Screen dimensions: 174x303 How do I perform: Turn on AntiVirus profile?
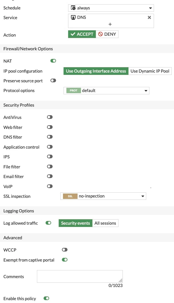pyautogui.click(x=50, y=117)
